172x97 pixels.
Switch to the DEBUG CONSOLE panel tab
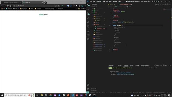145,65
